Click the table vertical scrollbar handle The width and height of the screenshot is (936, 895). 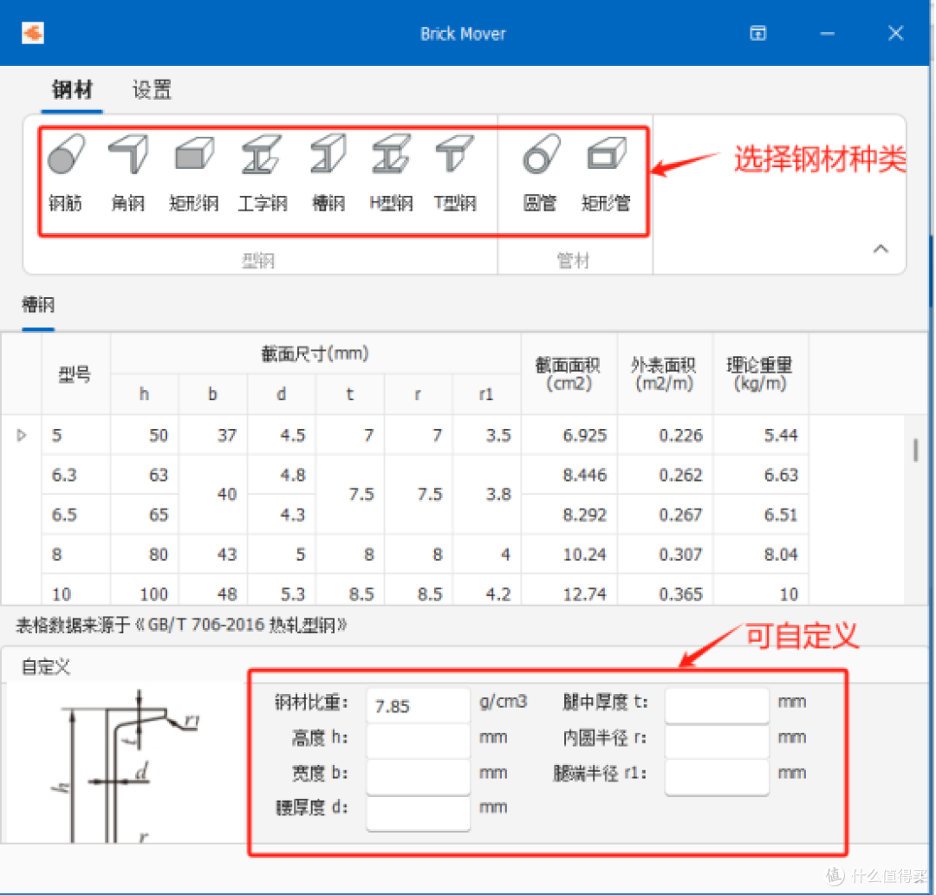[x=915, y=450]
